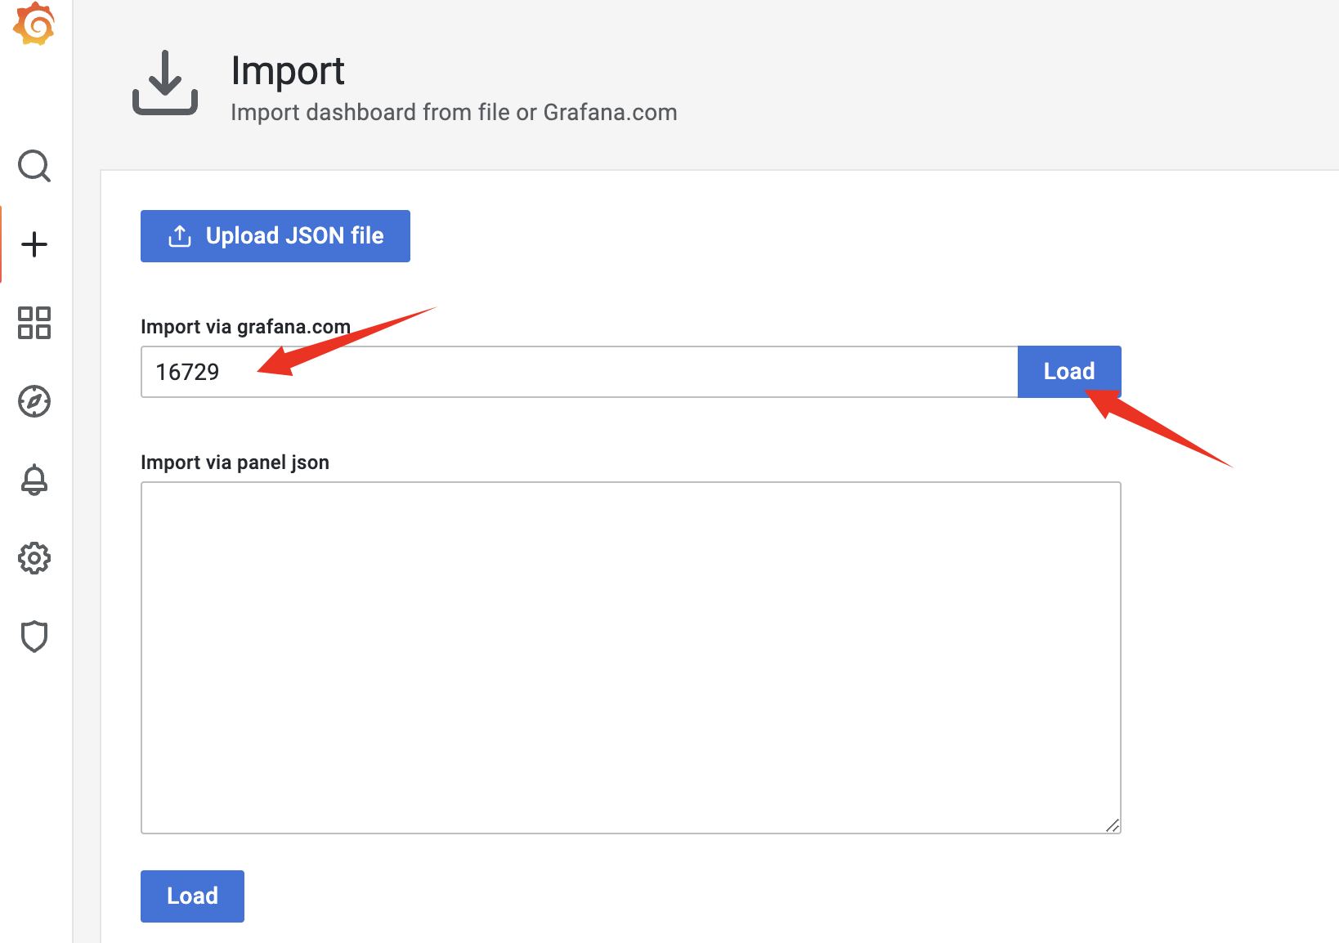Open the Create plus menu in sidebar
This screenshot has width=1339, height=943.
tap(34, 244)
